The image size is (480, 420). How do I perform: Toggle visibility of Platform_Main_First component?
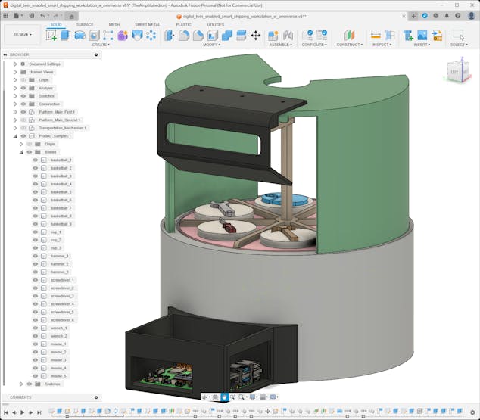click(x=23, y=112)
